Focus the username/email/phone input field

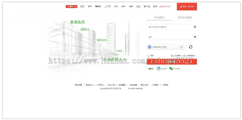pyautogui.click(x=172, y=27)
